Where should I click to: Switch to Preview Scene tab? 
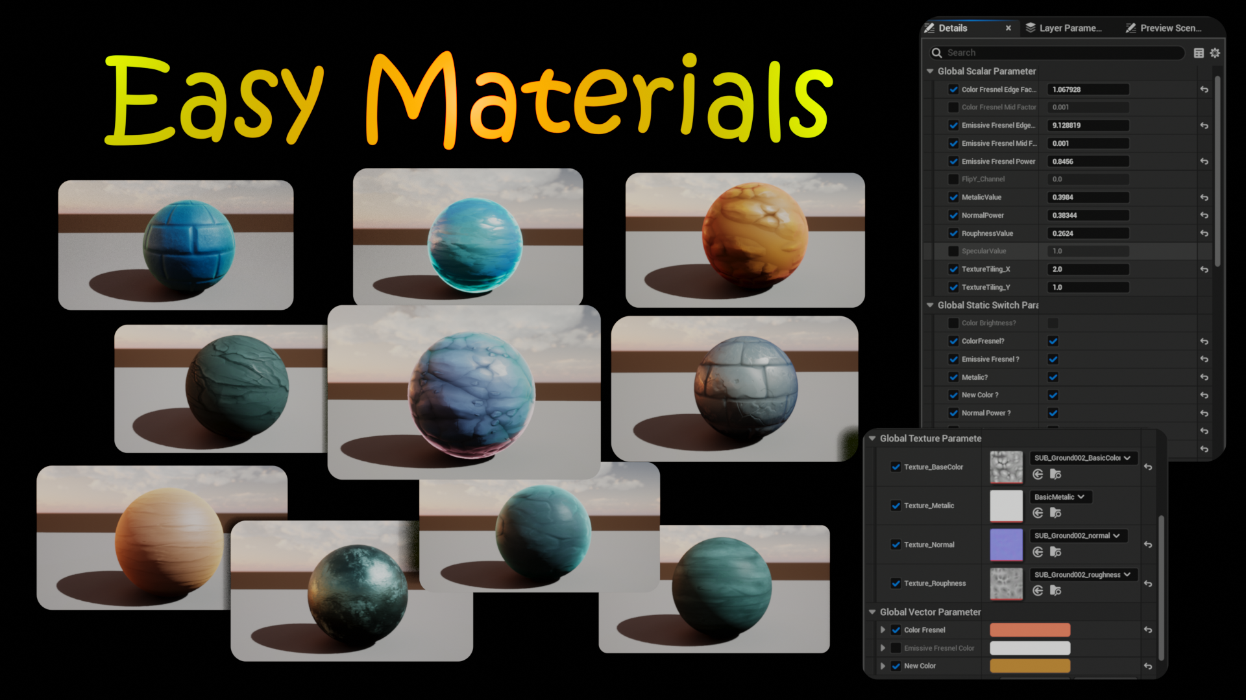pos(1164,29)
